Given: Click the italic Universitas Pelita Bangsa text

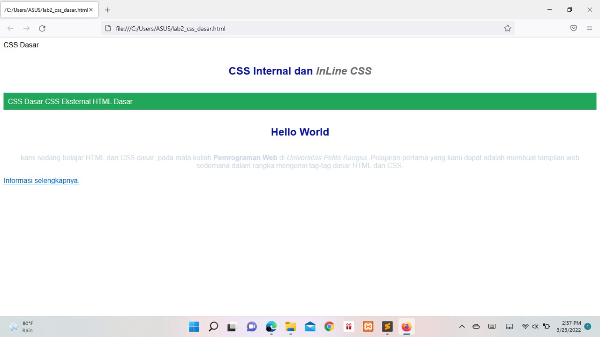Looking at the screenshot, I should coord(327,158).
